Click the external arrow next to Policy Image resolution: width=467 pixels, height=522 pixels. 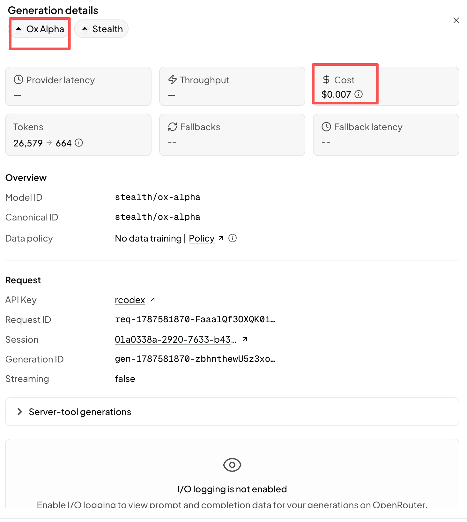point(221,238)
